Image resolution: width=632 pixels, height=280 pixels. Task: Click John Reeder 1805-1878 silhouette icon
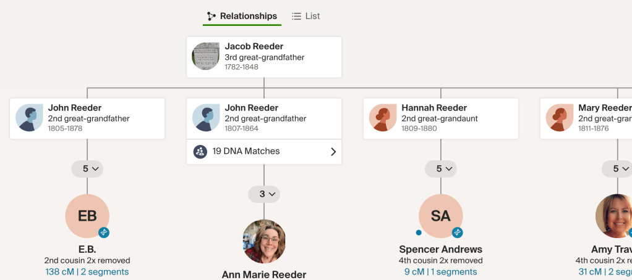tap(29, 118)
